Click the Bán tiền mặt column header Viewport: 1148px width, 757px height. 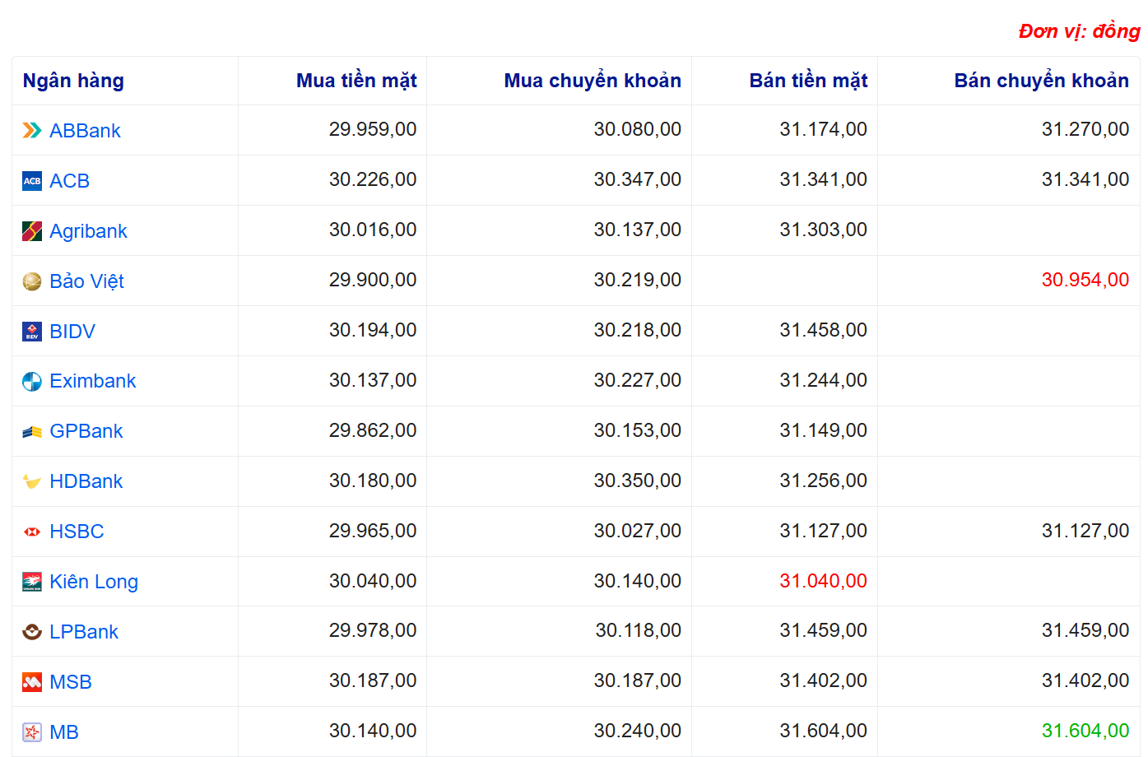click(807, 81)
